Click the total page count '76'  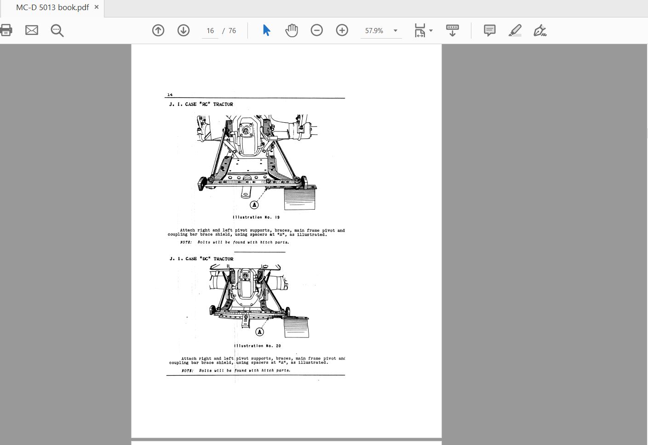pyautogui.click(x=232, y=31)
